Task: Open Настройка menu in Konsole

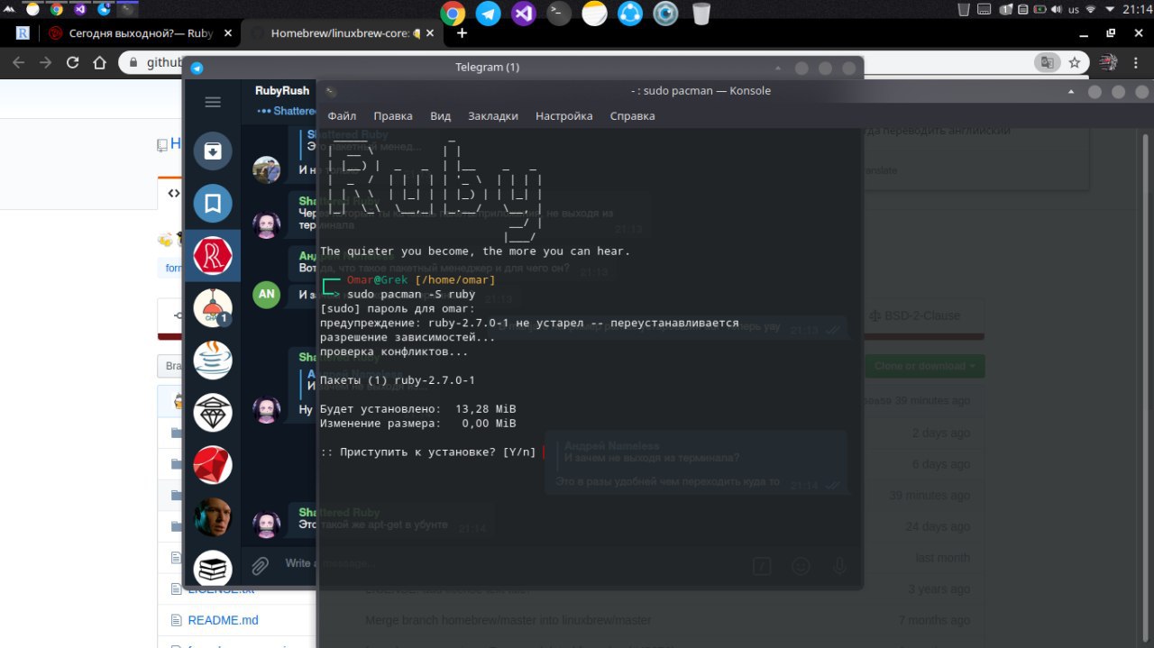Action: coord(564,115)
